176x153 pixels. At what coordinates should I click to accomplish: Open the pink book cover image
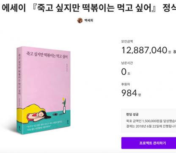pos(44,90)
